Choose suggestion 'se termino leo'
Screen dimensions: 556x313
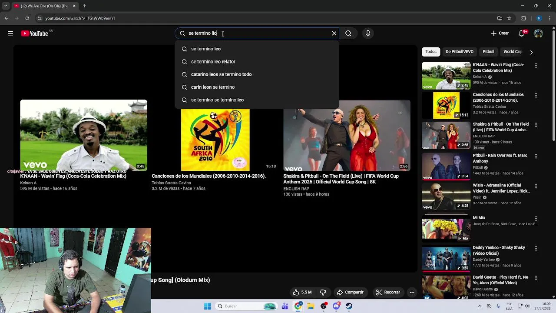click(257, 49)
